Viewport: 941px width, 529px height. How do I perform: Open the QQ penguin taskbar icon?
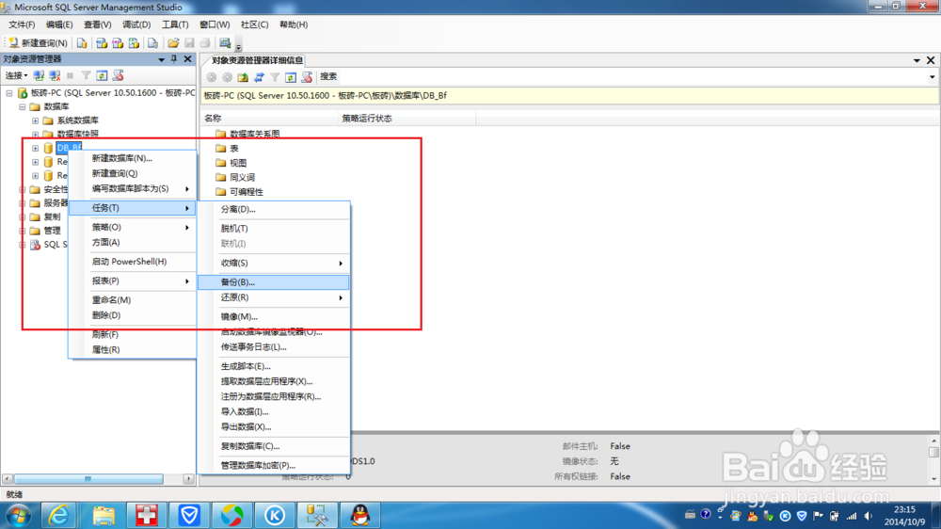click(360, 516)
